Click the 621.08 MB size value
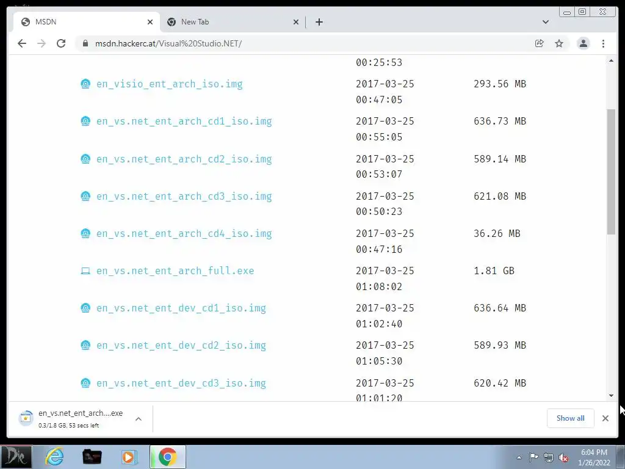 click(500, 196)
